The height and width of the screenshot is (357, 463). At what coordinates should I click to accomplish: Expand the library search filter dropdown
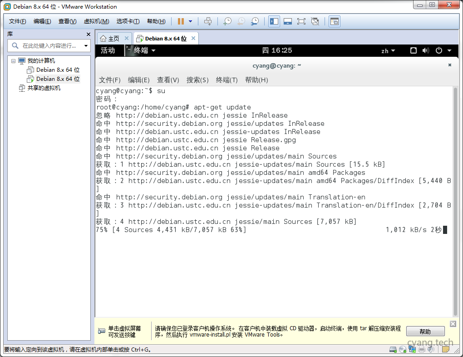click(86, 46)
